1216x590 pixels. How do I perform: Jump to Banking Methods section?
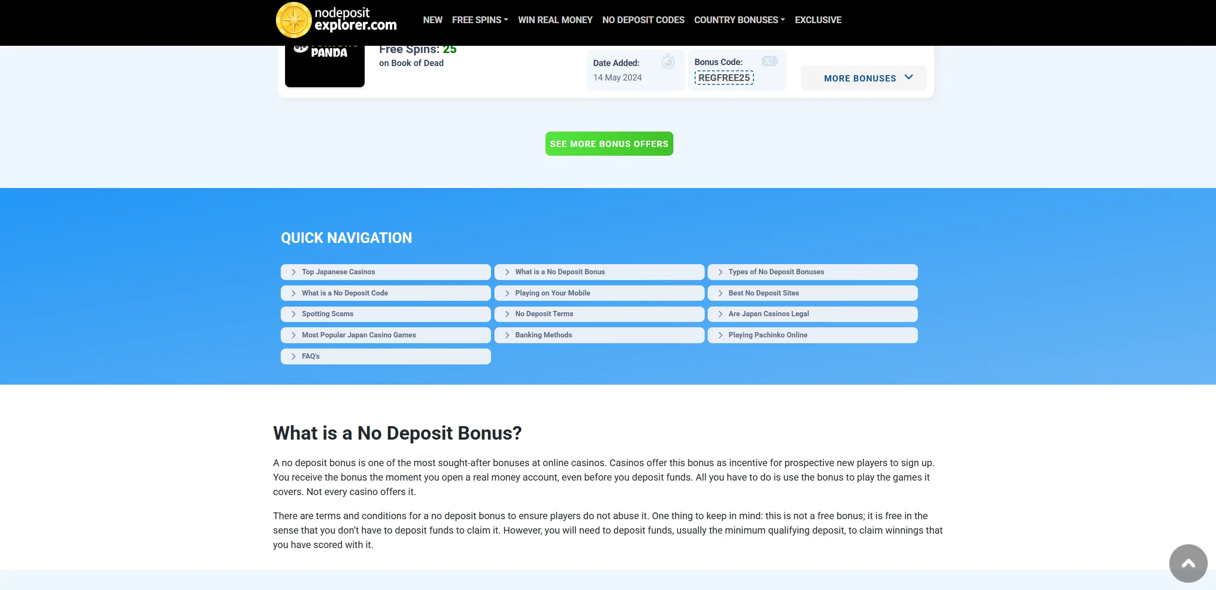coord(599,335)
